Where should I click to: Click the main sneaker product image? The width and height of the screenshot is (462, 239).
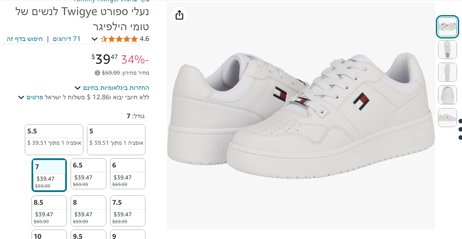tap(301, 116)
